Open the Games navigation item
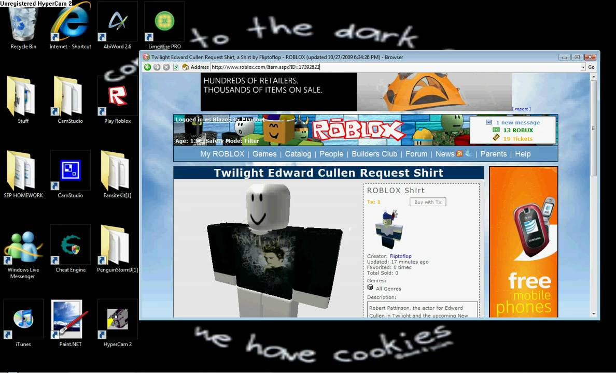This screenshot has height=373, width=616. [x=264, y=154]
